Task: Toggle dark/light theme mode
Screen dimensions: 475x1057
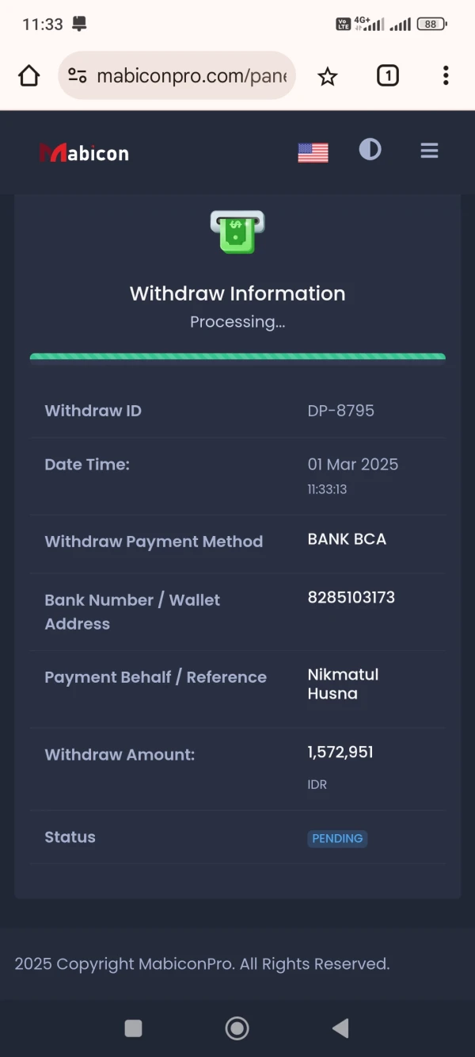Action: click(370, 150)
